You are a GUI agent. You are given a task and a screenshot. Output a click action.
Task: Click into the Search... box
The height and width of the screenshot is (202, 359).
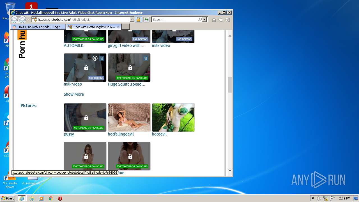coord(174,19)
